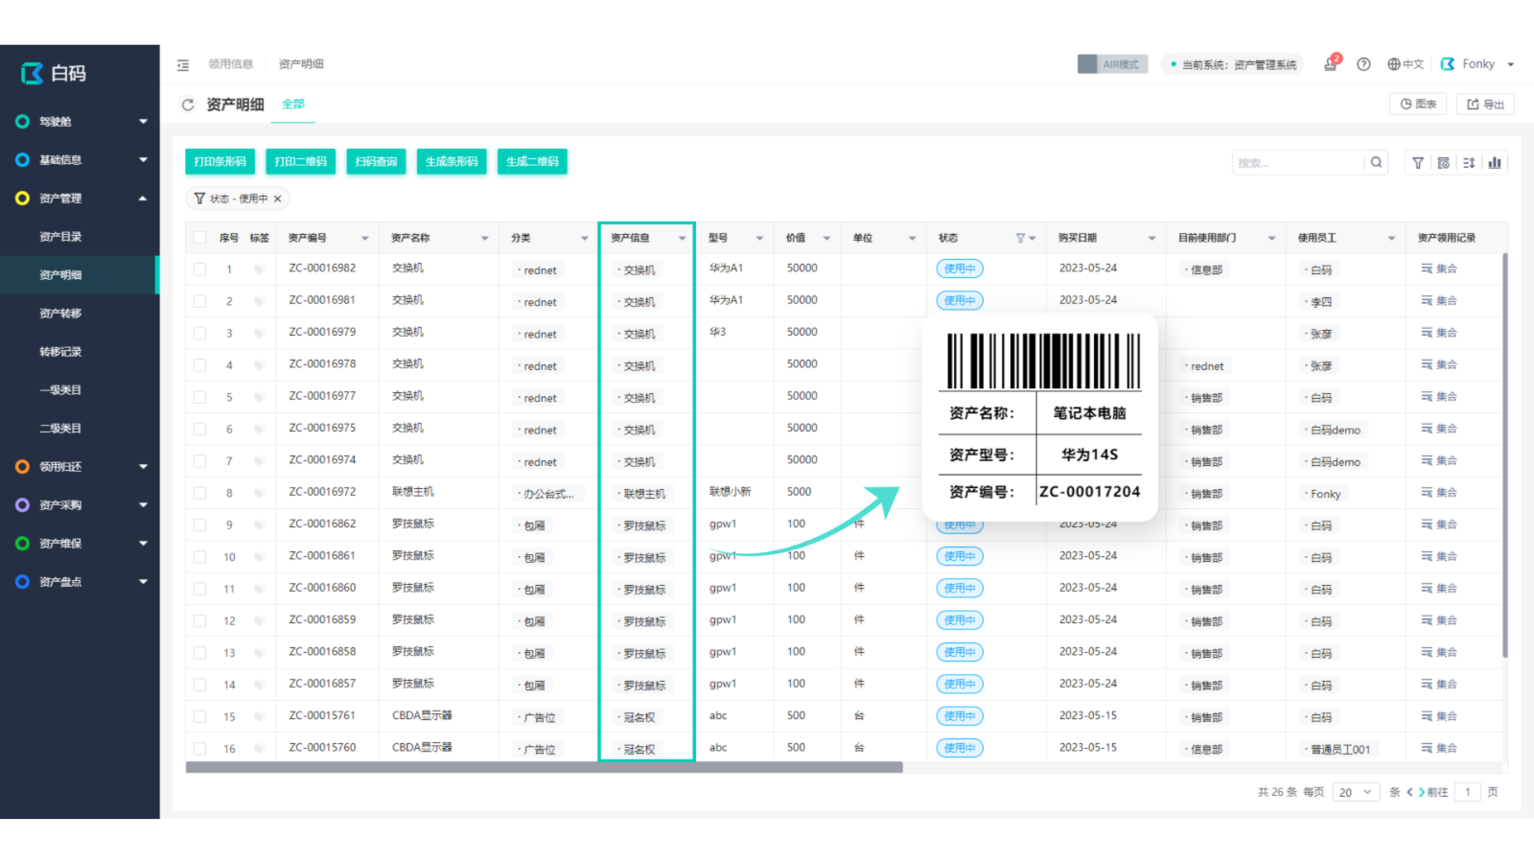Switch to the 领用信息 breadcrumb tab

coord(231,64)
